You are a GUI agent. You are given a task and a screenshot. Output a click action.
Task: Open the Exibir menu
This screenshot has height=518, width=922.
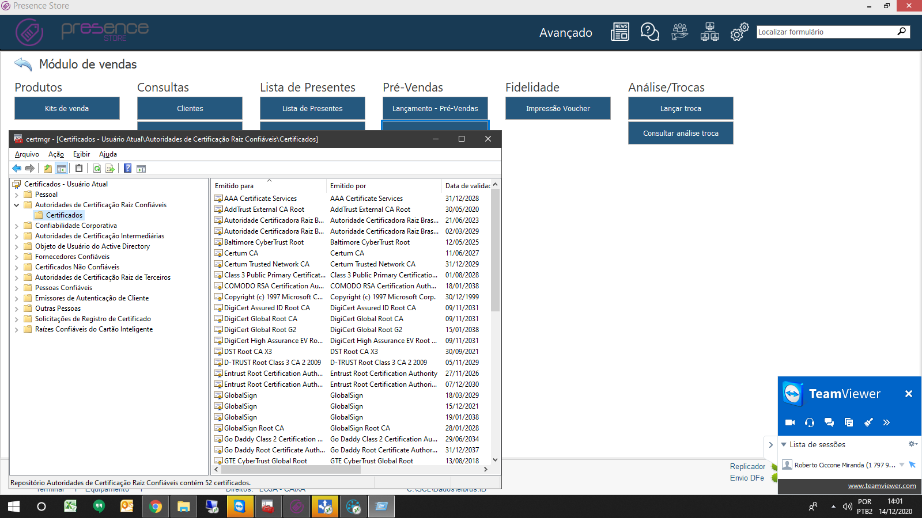[x=81, y=154]
